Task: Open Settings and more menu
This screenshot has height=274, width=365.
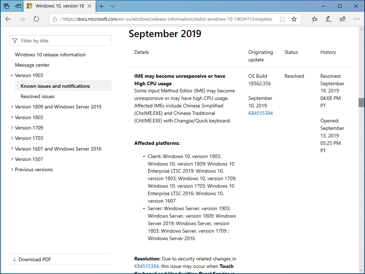Action: tap(357, 19)
